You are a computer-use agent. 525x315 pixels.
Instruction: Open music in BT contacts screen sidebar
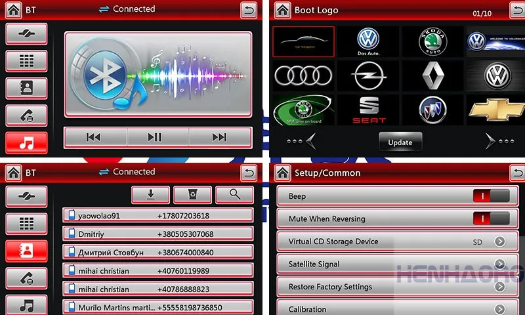point(26,304)
